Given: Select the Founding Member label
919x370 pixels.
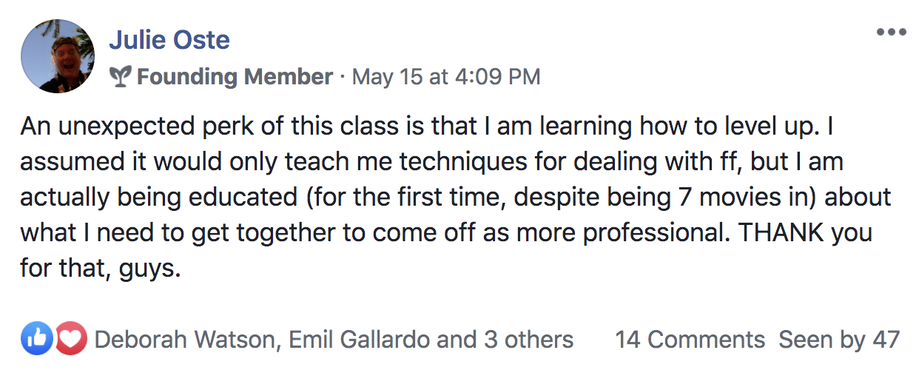Looking at the screenshot, I should click(235, 76).
